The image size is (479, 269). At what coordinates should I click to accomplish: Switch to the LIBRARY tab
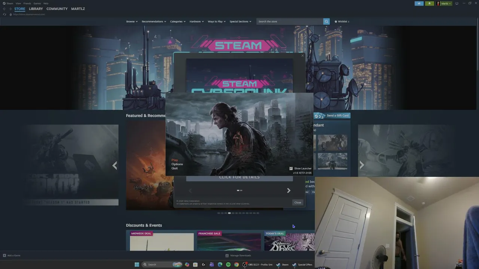(x=36, y=9)
